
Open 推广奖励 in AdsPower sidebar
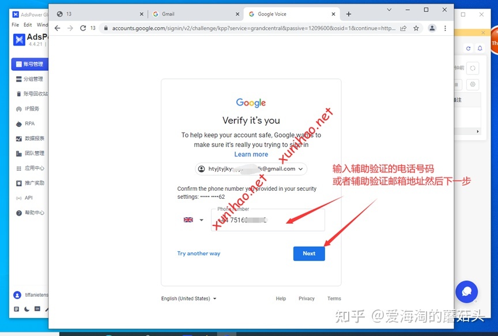pos(30,183)
